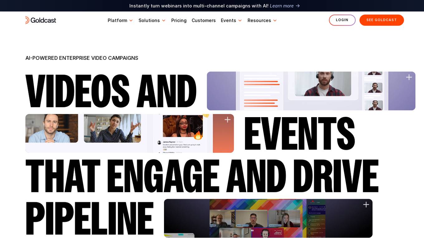The height and width of the screenshot is (238, 424).
Task: Expand the Solutions chevron arrow
Action: tap(164, 21)
